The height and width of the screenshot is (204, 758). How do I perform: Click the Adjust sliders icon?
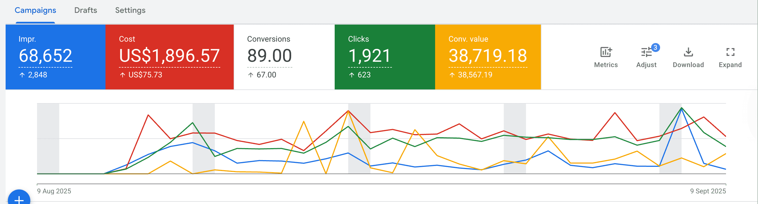point(646,53)
